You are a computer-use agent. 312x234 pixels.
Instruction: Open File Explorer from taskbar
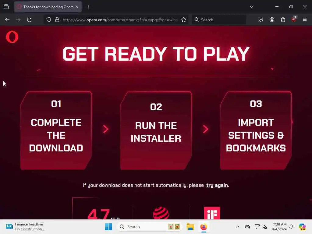(190, 227)
